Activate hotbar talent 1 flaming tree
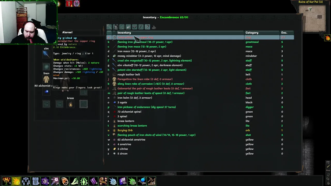Screen dimensions: 331x186 (6, 181)
